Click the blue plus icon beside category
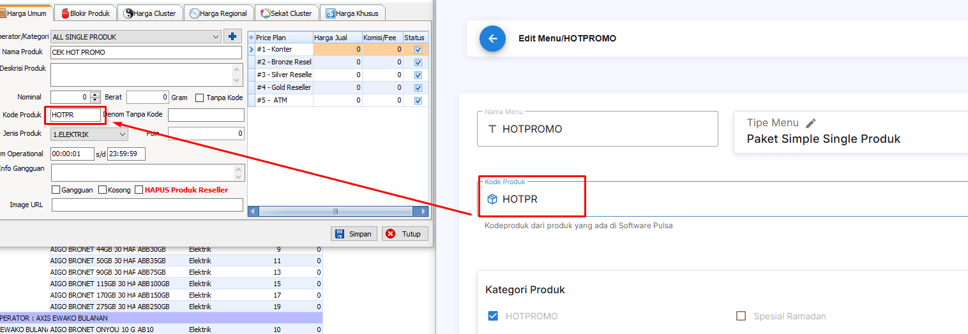The height and width of the screenshot is (334, 968). coord(232,37)
